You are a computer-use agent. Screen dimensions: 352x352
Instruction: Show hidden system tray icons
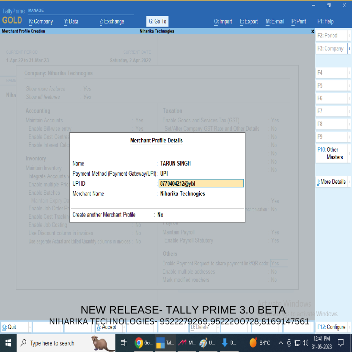[280, 343]
